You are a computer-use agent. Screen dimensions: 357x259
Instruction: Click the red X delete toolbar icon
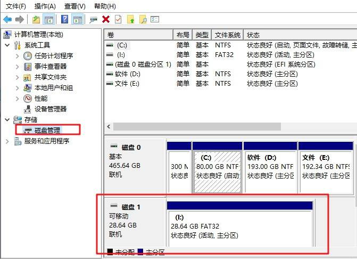[105, 19]
